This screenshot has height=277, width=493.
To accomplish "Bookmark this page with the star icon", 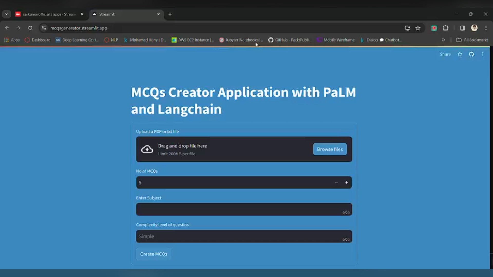I will point(418,28).
